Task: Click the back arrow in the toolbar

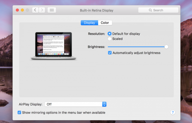Action: 35,10
